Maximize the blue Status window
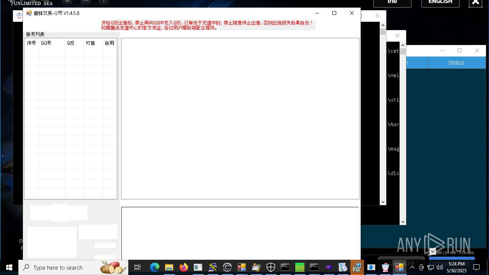 point(460,50)
